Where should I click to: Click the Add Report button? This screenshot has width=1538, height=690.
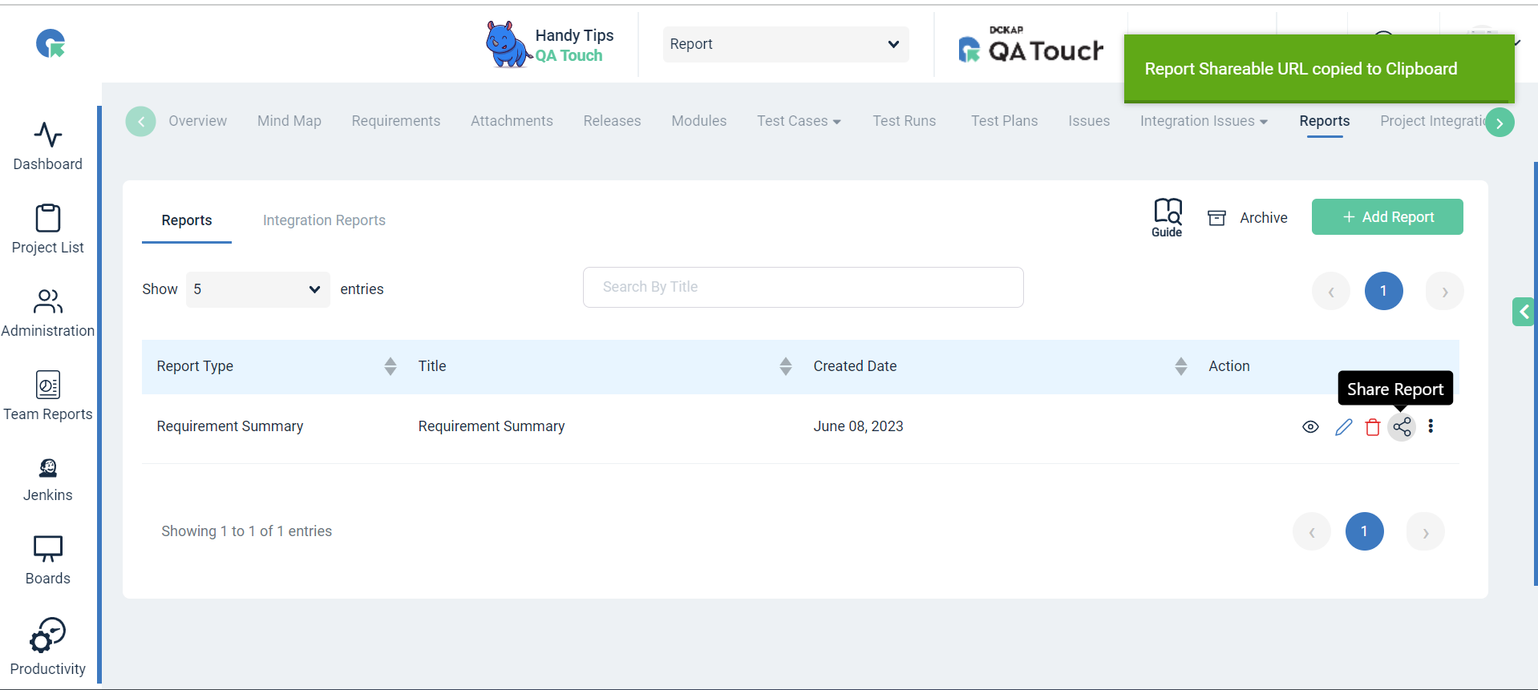pyautogui.click(x=1387, y=217)
